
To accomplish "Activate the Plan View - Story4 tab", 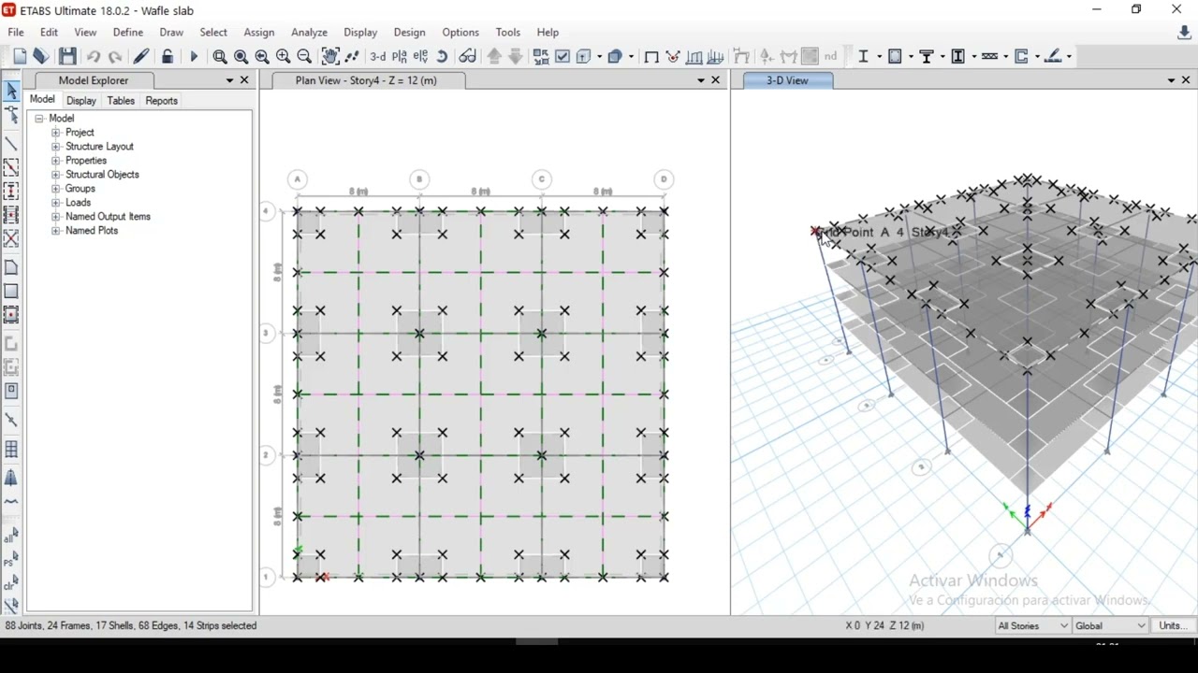I will 366,80.
